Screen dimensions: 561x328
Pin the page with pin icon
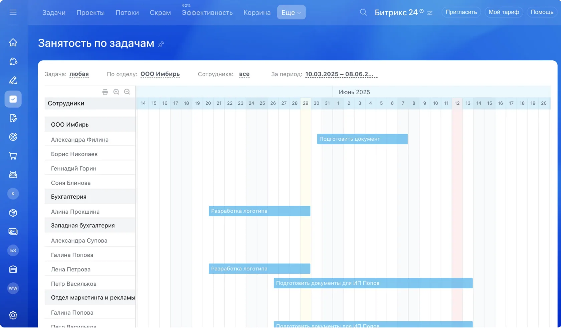coord(161,44)
